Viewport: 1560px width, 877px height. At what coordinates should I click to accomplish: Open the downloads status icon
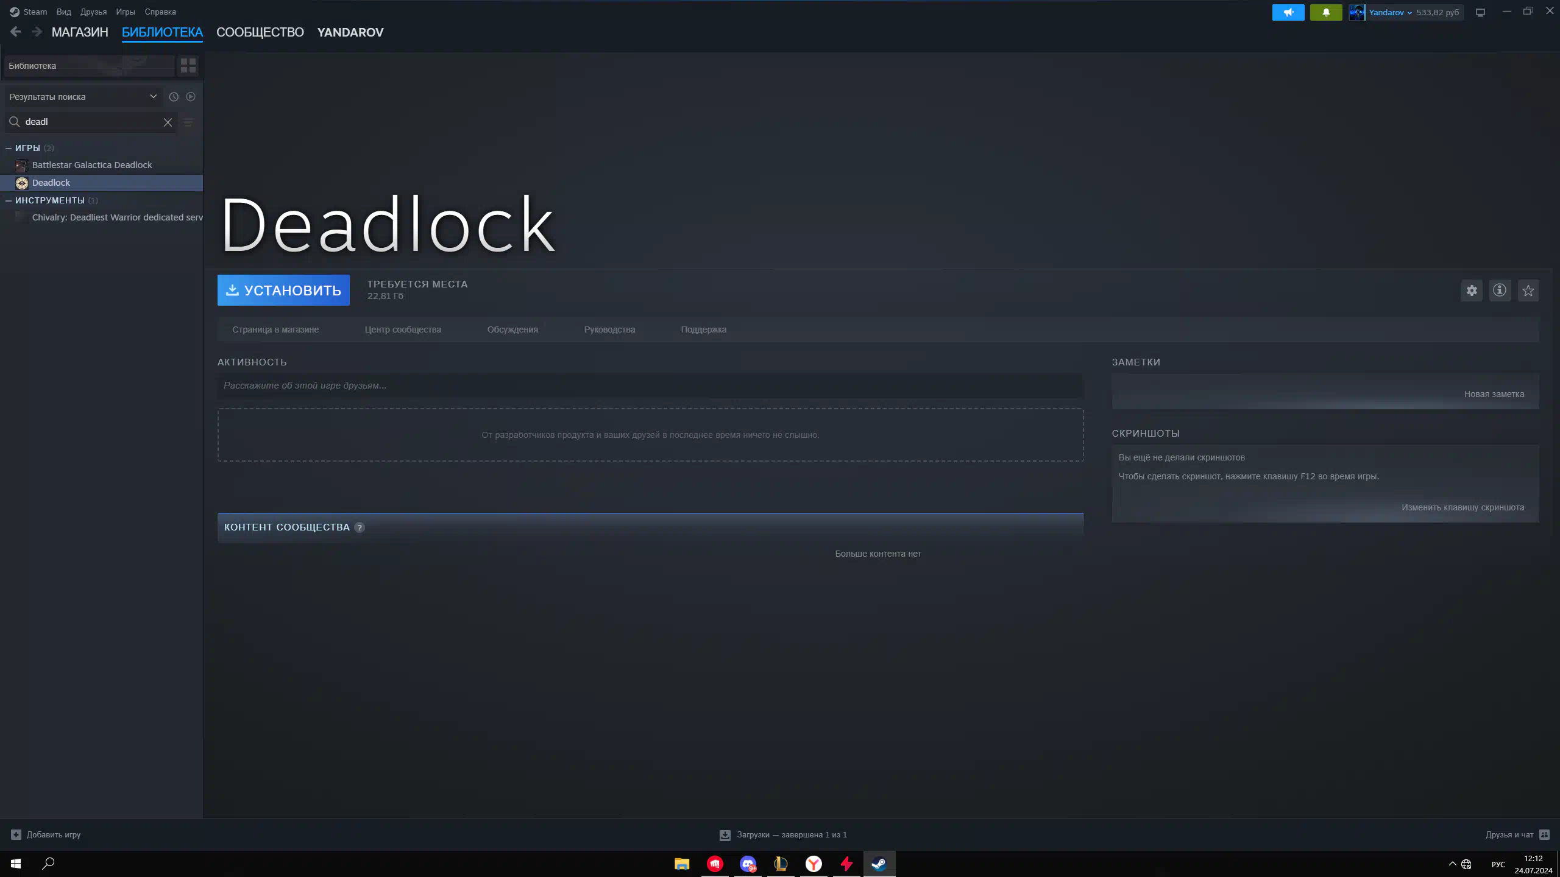(725, 835)
